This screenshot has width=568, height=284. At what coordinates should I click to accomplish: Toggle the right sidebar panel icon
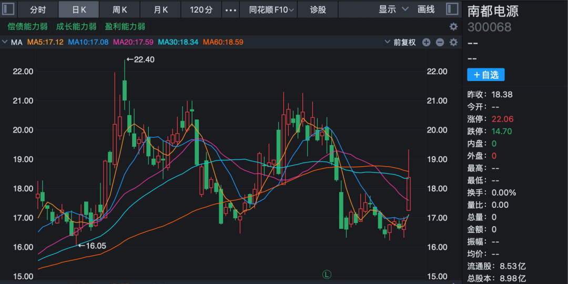452,9
